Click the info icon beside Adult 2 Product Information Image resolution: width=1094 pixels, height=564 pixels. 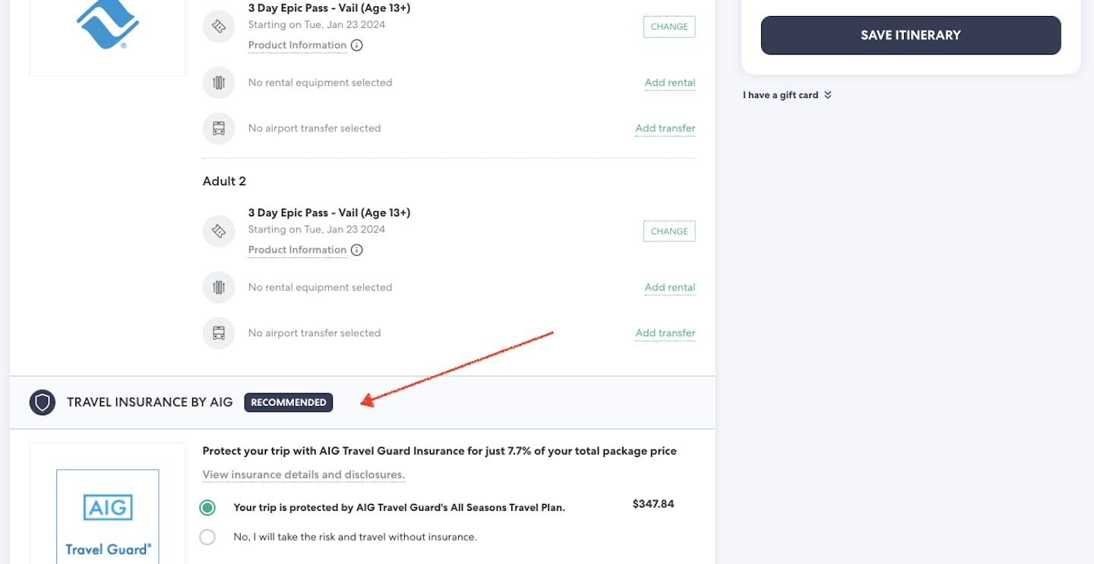coord(357,250)
